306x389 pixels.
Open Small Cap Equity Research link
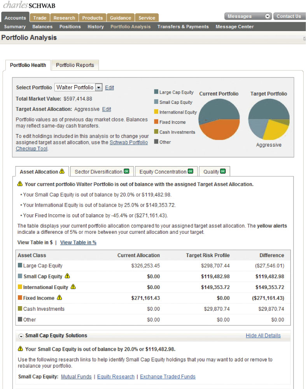[x=116, y=377]
